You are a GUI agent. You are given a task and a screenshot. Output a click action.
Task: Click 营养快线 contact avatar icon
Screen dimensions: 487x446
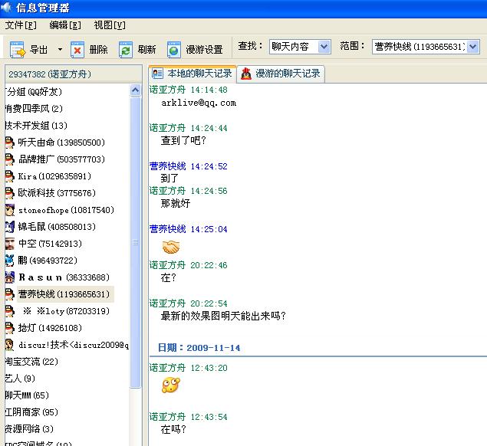pos(10,294)
